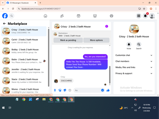
Task: Open File Explorer on taskbar
Action: pyautogui.click(x=44, y=99)
